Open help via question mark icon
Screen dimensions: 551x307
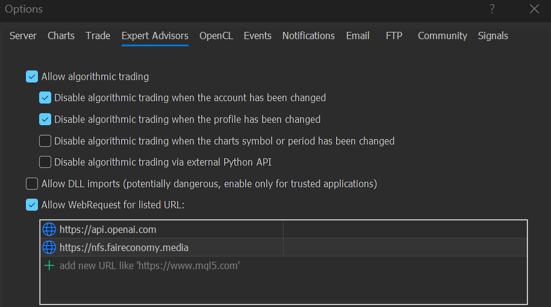[492, 9]
